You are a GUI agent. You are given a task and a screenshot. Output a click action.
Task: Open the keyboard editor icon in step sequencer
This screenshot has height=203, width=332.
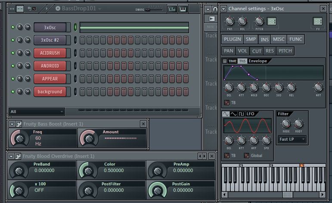(183, 9)
